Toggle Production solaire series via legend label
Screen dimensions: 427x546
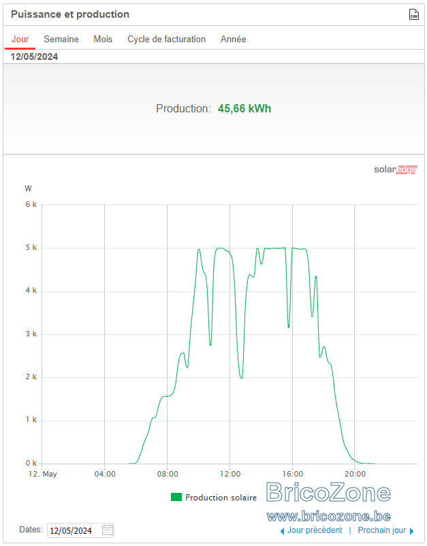pyautogui.click(x=221, y=497)
